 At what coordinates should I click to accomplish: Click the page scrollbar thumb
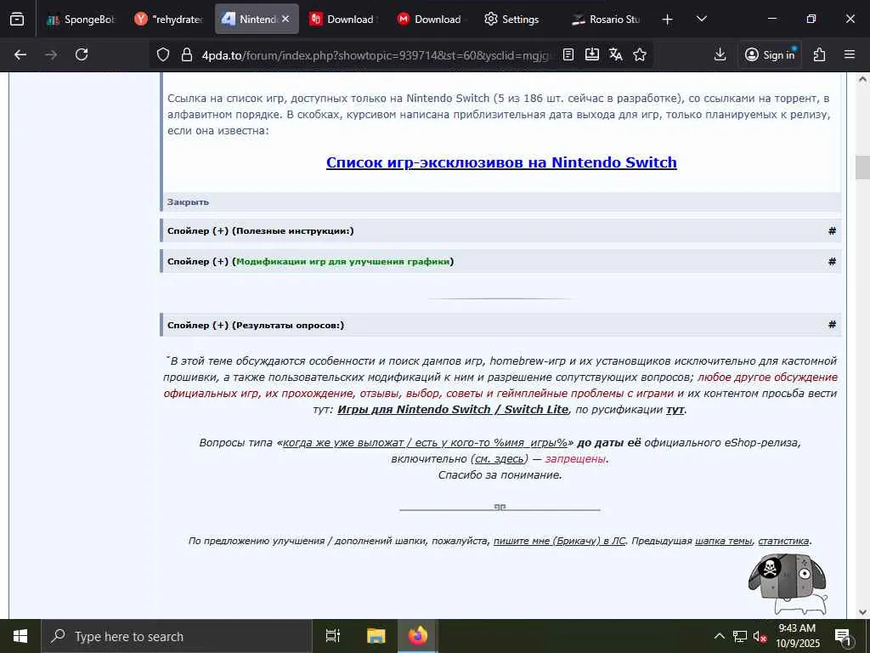863,168
